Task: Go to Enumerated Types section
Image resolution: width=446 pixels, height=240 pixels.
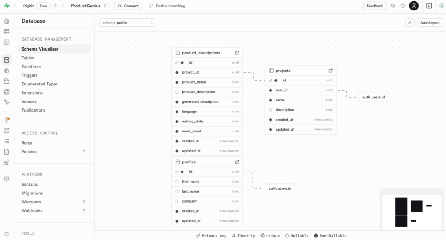Action: point(40,84)
